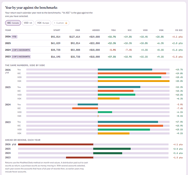Click the 2024 XIC negative orange bar

85,108
